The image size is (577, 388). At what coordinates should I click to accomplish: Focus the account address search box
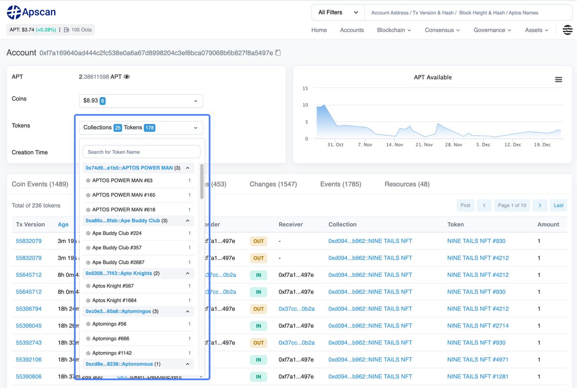468,13
